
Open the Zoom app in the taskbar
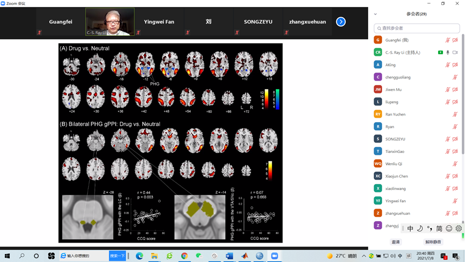click(274, 256)
